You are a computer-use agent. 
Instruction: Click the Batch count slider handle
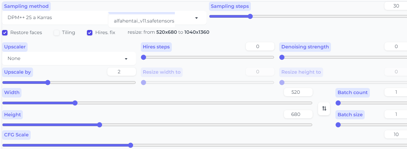(338, 103)
